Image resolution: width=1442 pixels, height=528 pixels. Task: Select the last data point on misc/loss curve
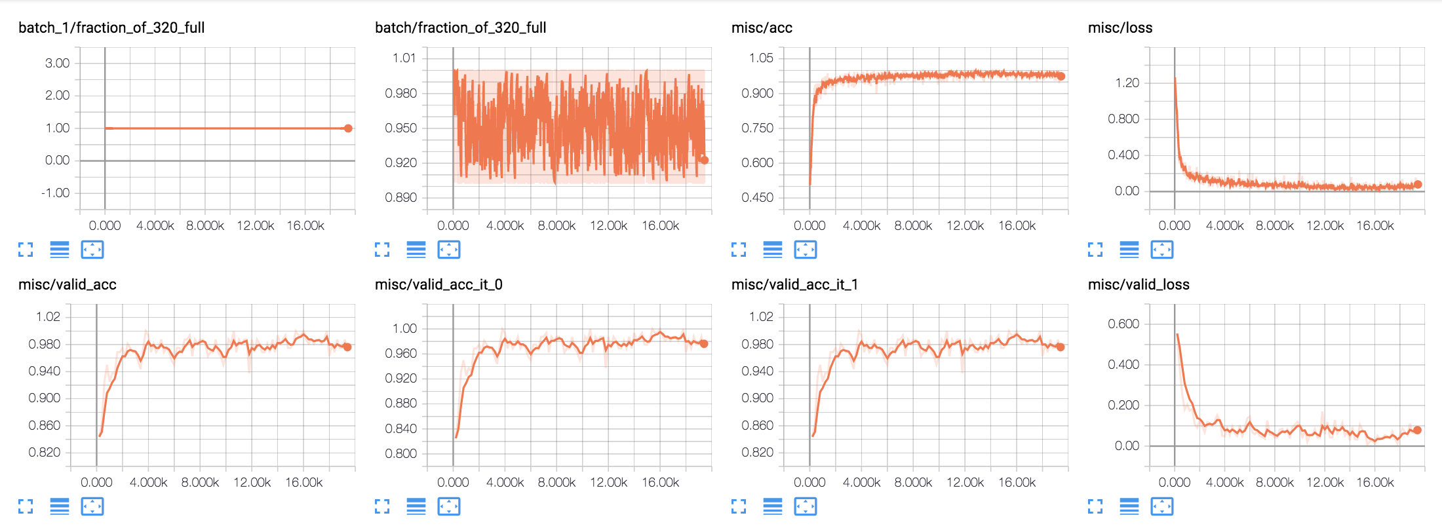point(1418,185)
